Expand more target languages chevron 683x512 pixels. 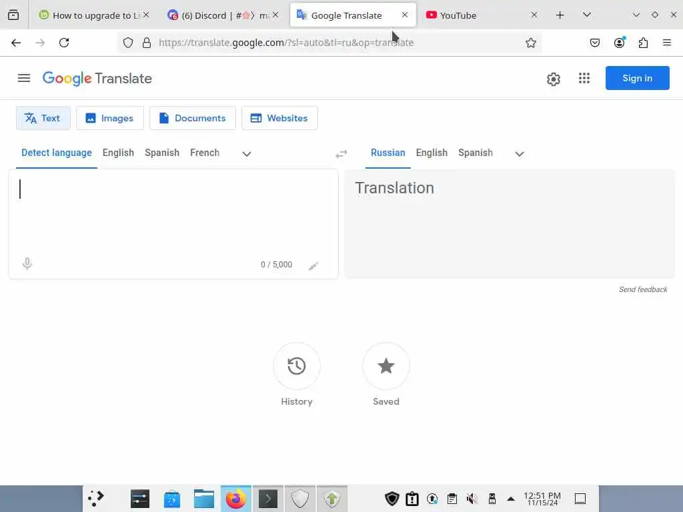pyautogui.click(x=519, y=154)
